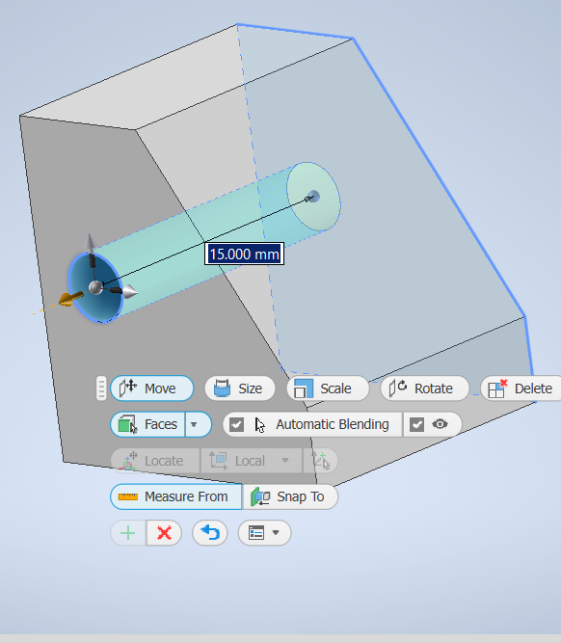Select the Scale tool
This screenshot has height=643, width=561.
click(x=328, y=388)
